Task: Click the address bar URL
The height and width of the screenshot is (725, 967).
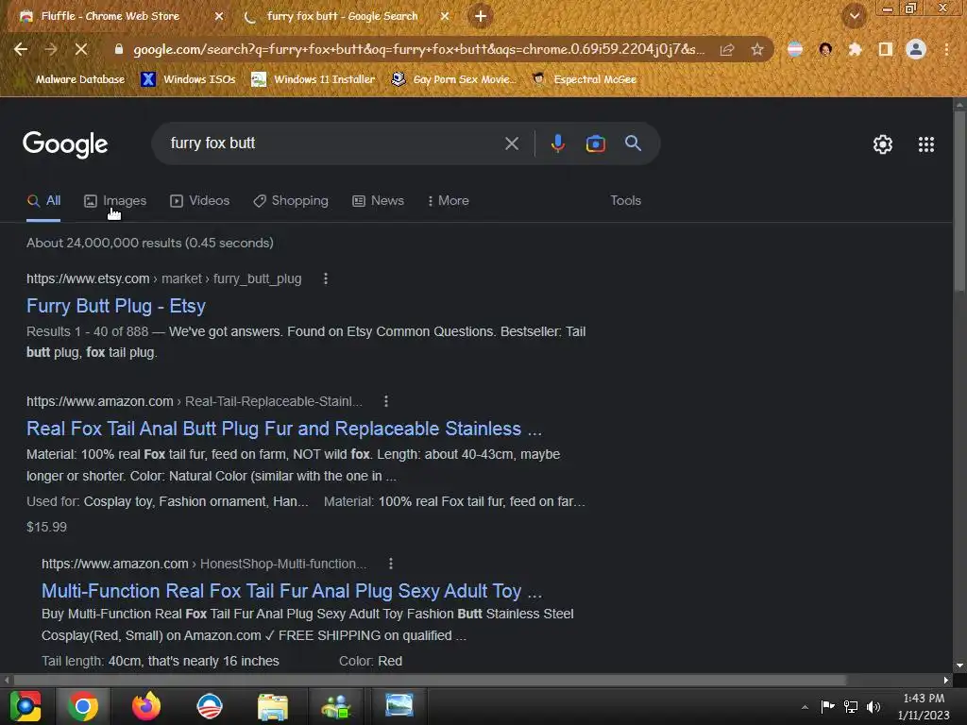Action: pos(418,49)
